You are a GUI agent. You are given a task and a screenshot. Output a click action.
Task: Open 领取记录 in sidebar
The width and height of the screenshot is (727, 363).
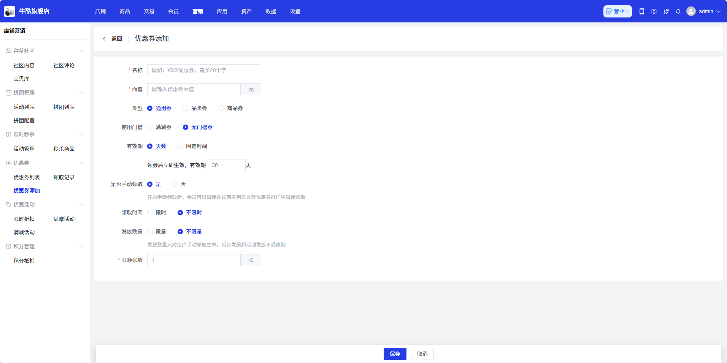(64, 177)
